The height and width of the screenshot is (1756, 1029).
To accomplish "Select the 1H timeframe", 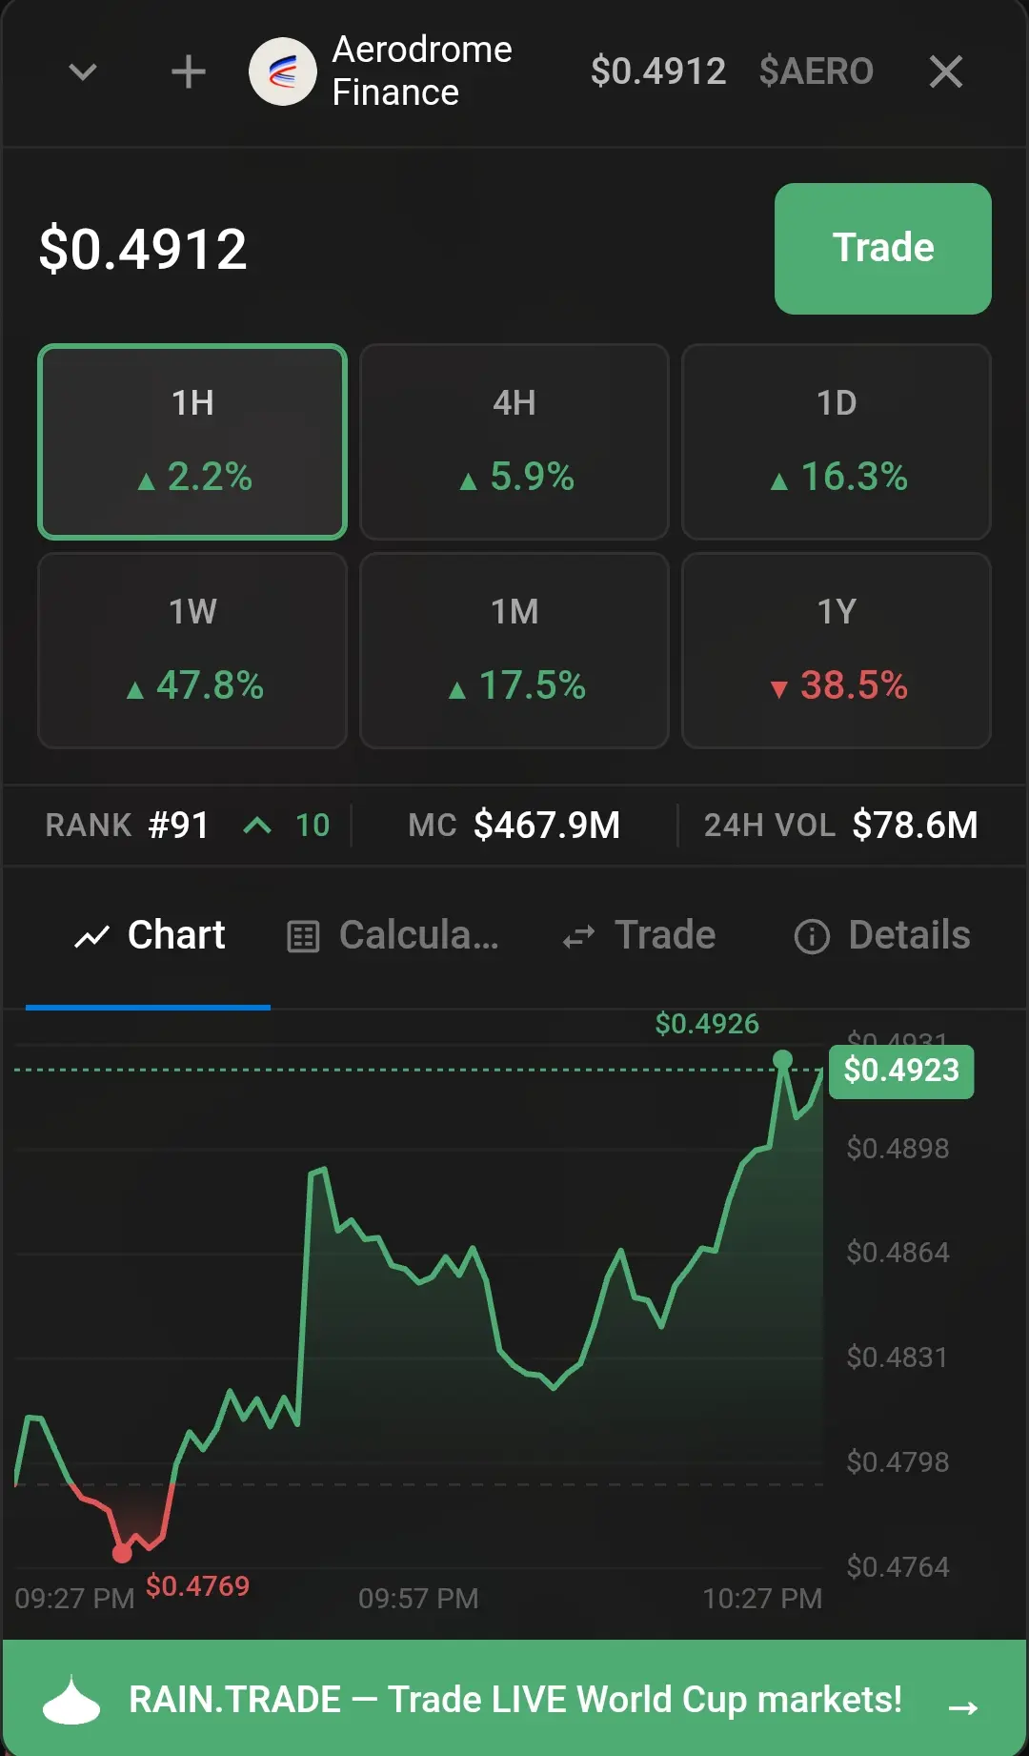I will click(192, 441).
